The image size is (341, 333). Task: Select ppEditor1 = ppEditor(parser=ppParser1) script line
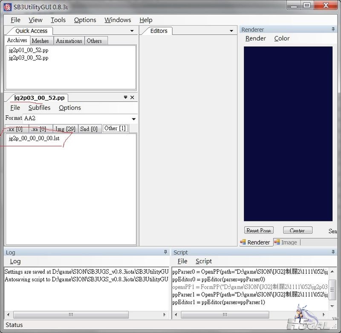(x=219, y=302)
